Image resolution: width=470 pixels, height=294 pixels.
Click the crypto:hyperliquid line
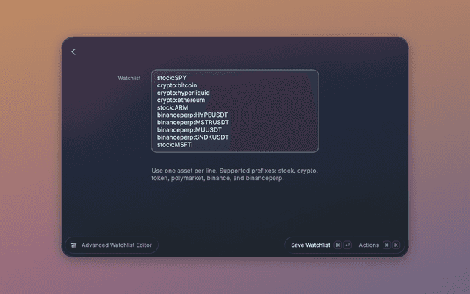(183, 93)
